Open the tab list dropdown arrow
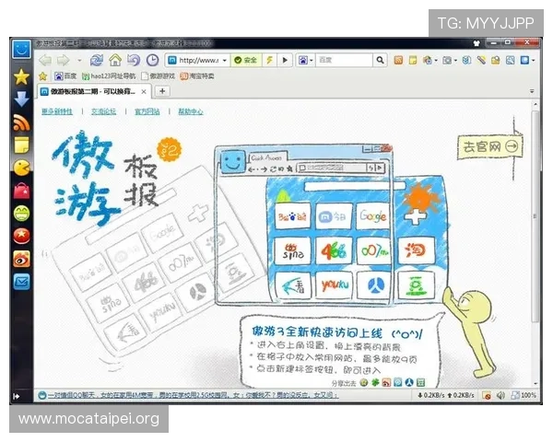 (532, 91)
